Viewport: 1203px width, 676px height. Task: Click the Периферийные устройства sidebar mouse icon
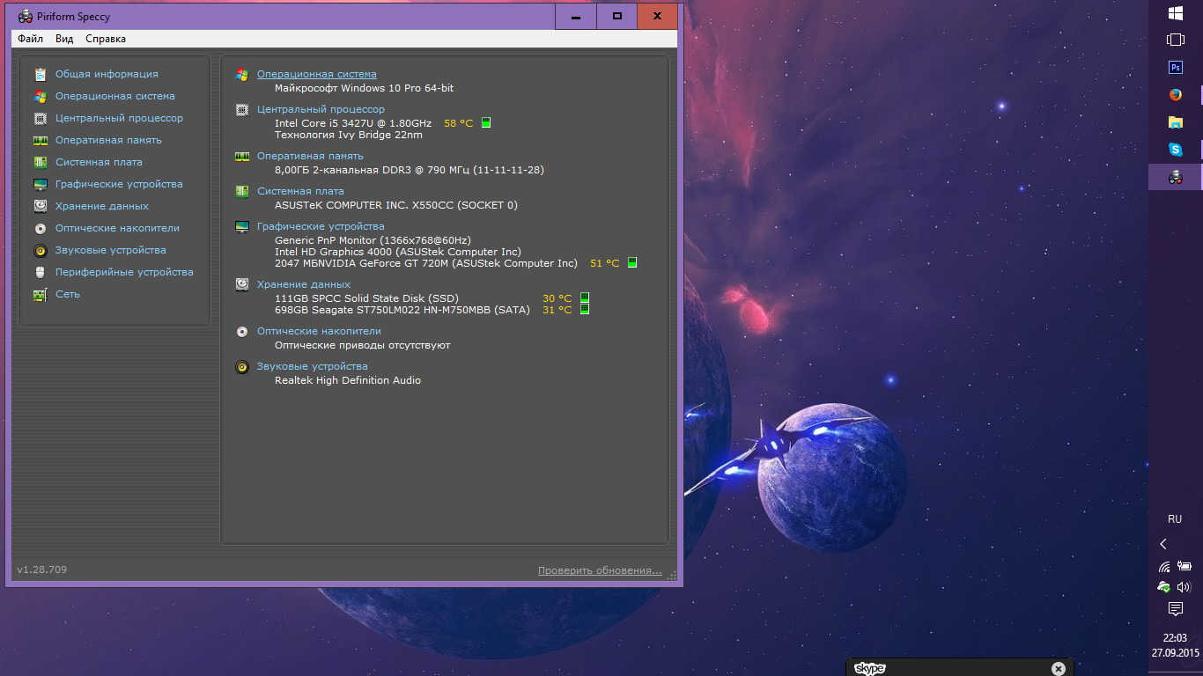[x=40, y=272]
